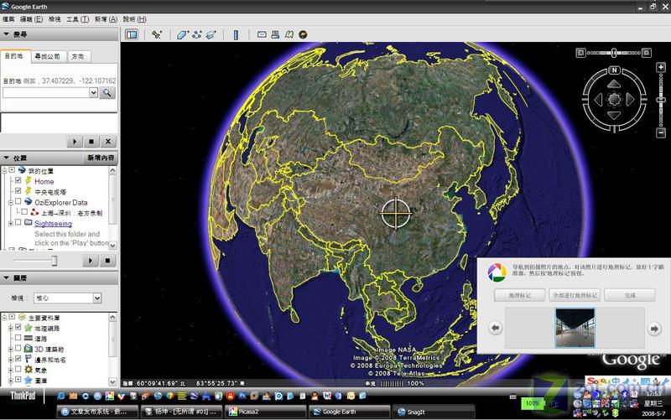
Task: Collapse the 位置 panel header triangle
Action: pos(7,158)
